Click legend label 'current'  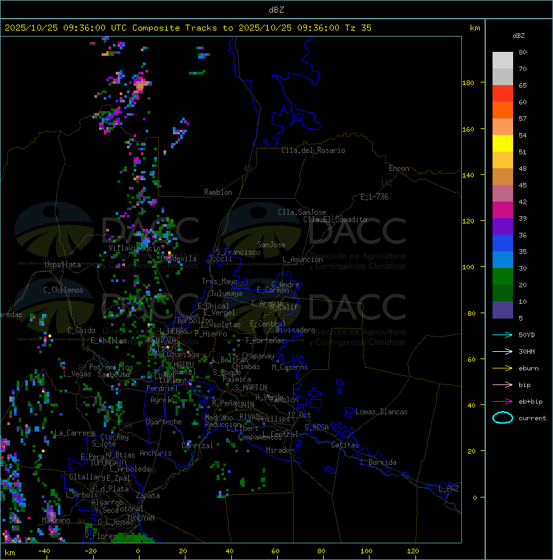click(532, 418)
